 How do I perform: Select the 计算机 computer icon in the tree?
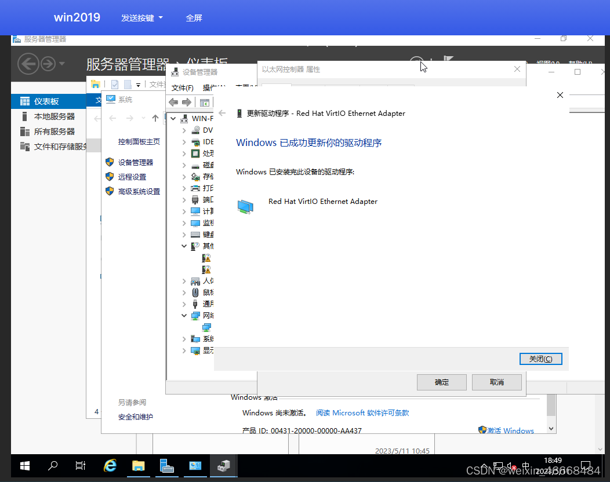click(x=195, y=211)
